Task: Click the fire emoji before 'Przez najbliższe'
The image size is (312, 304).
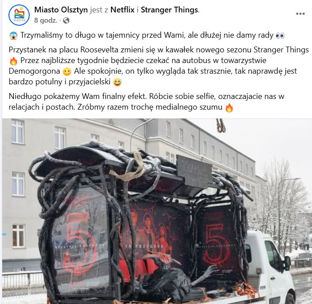Action: pyautogui.click(x=13, y=61)
